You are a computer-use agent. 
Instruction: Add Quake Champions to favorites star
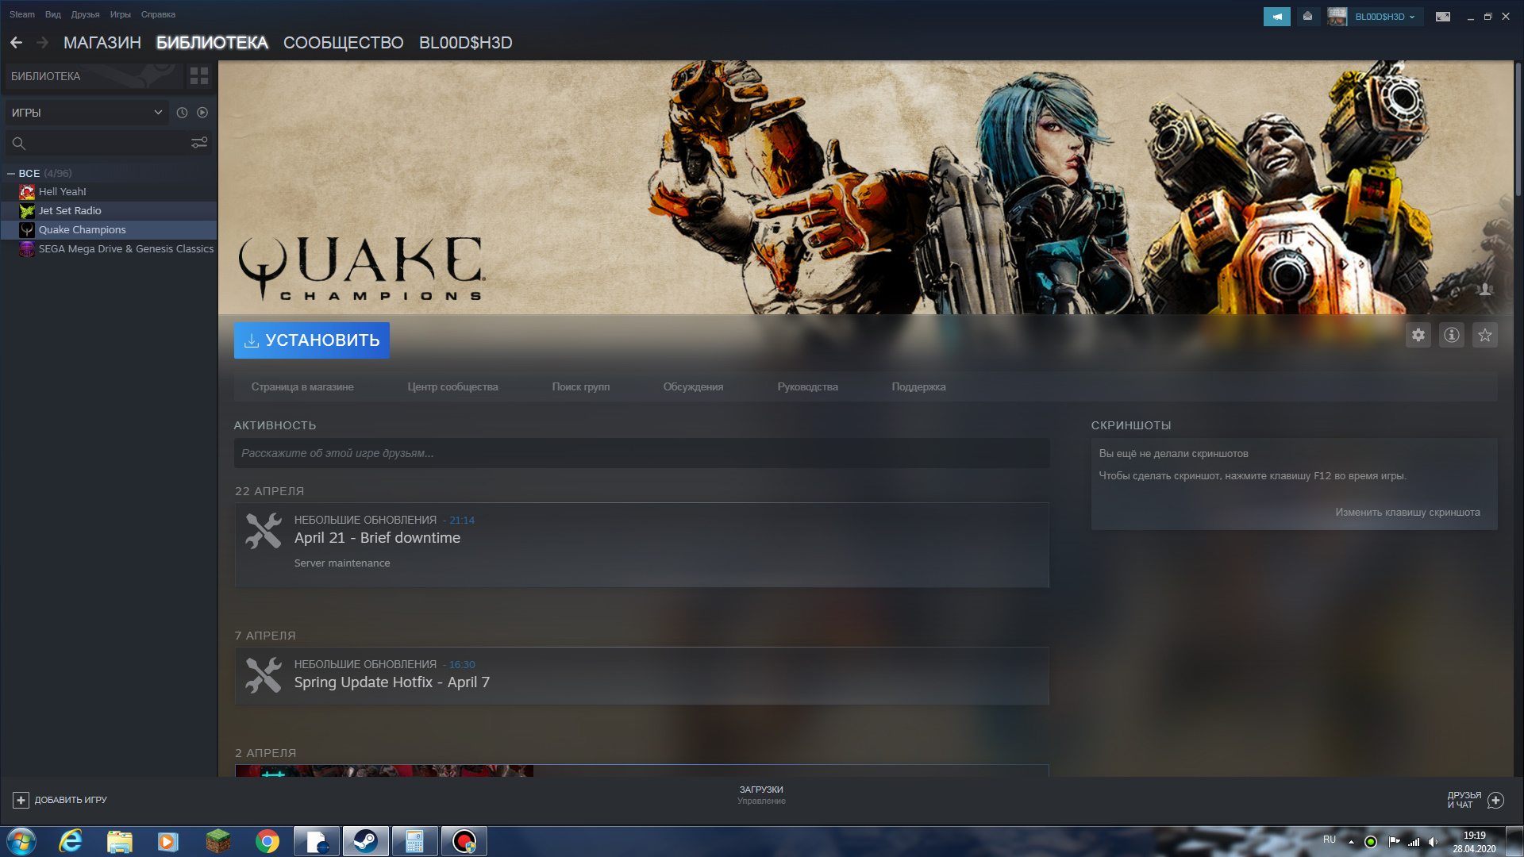(1485, 335)
